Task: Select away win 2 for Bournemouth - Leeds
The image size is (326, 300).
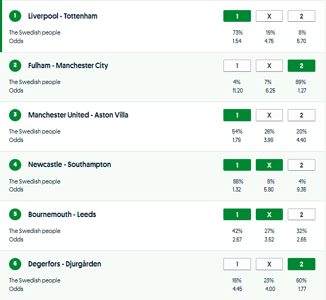Action: pos(302,214)
